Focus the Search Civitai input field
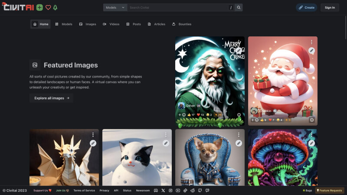 [x=178, y=7]
